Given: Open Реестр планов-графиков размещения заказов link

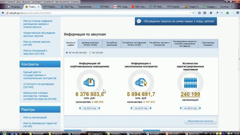Looking at the screenshot, I should (x=37, y=24).
